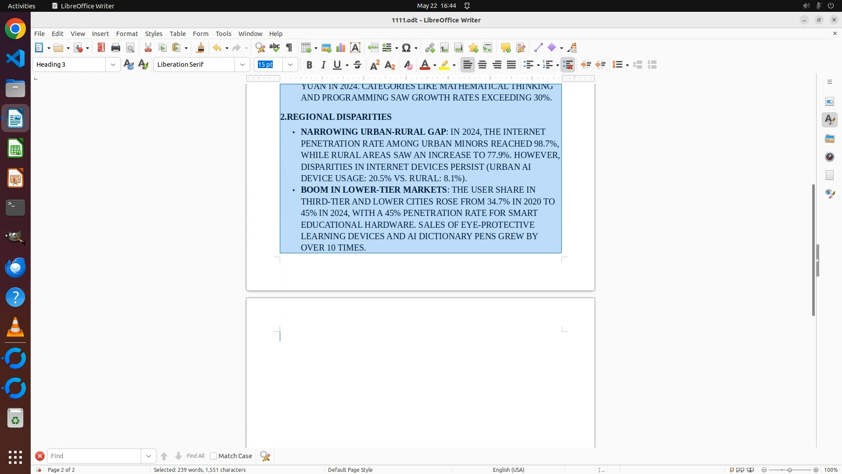
Task: Apply the red font color swatch
Action: click(x=425, y=65)
